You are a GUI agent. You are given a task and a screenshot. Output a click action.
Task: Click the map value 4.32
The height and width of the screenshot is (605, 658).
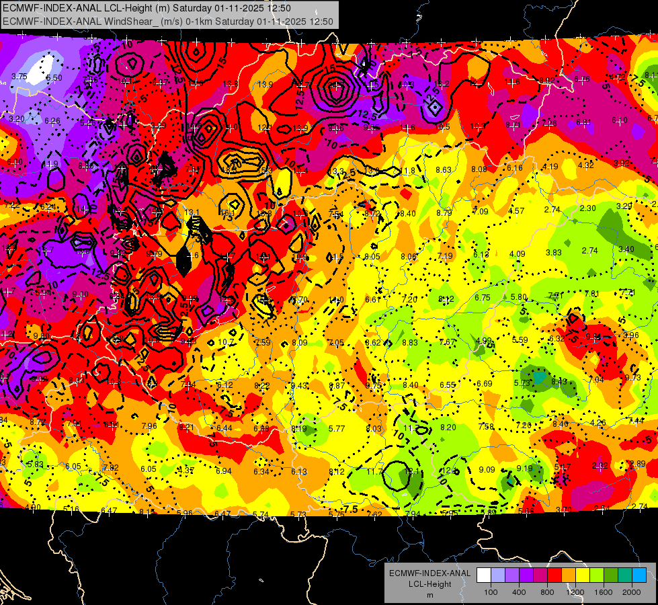coord(586,165)
